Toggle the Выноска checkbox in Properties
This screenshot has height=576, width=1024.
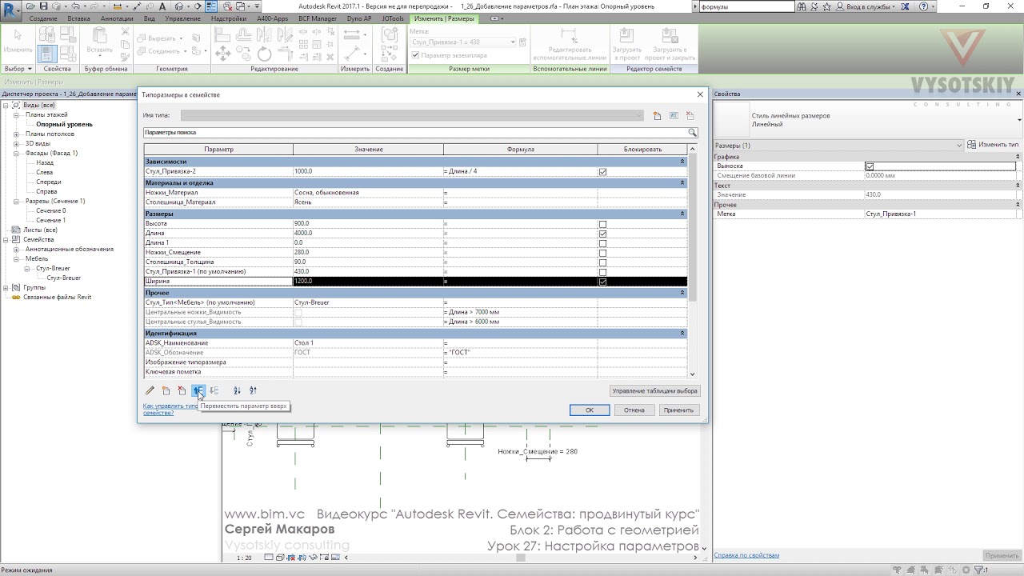click(870, 166)
